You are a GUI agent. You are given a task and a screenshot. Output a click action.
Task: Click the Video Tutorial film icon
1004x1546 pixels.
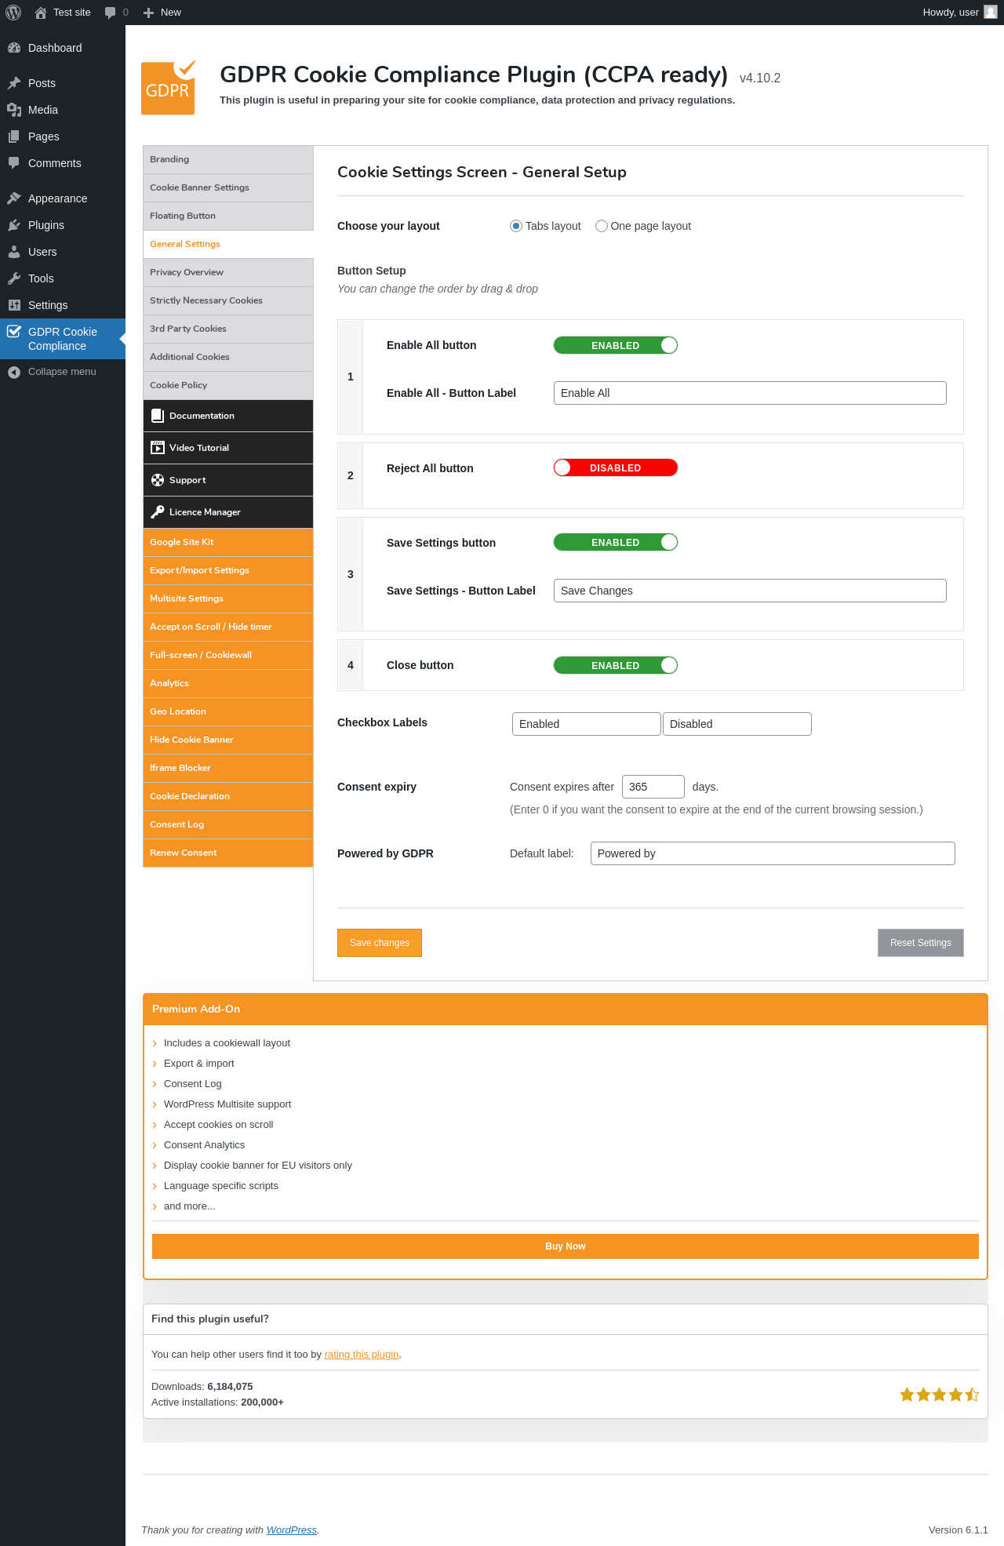(x=158, y=448)
